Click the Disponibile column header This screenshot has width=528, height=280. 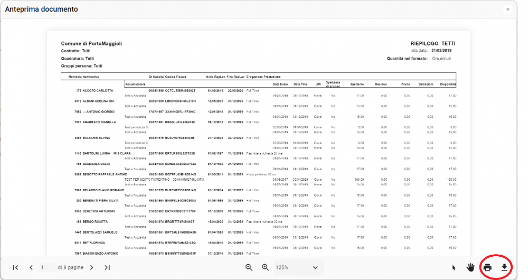click(448, 84)
